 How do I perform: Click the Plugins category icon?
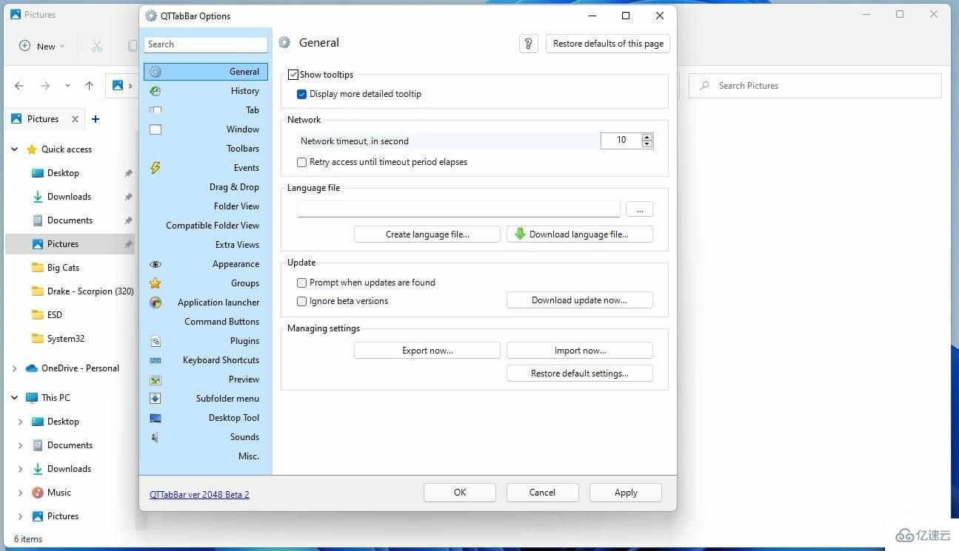156,341
